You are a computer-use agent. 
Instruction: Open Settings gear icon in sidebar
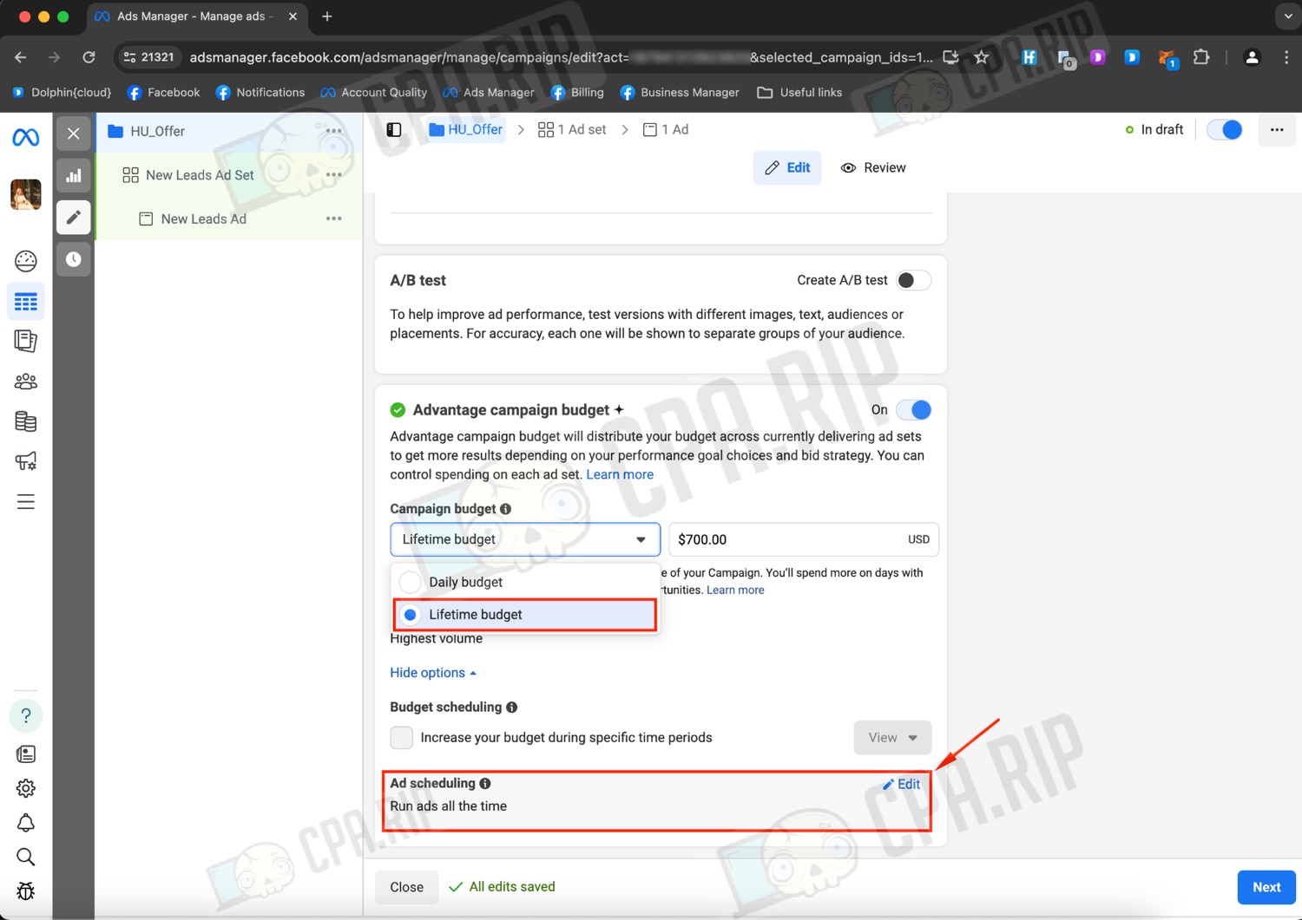25,788
